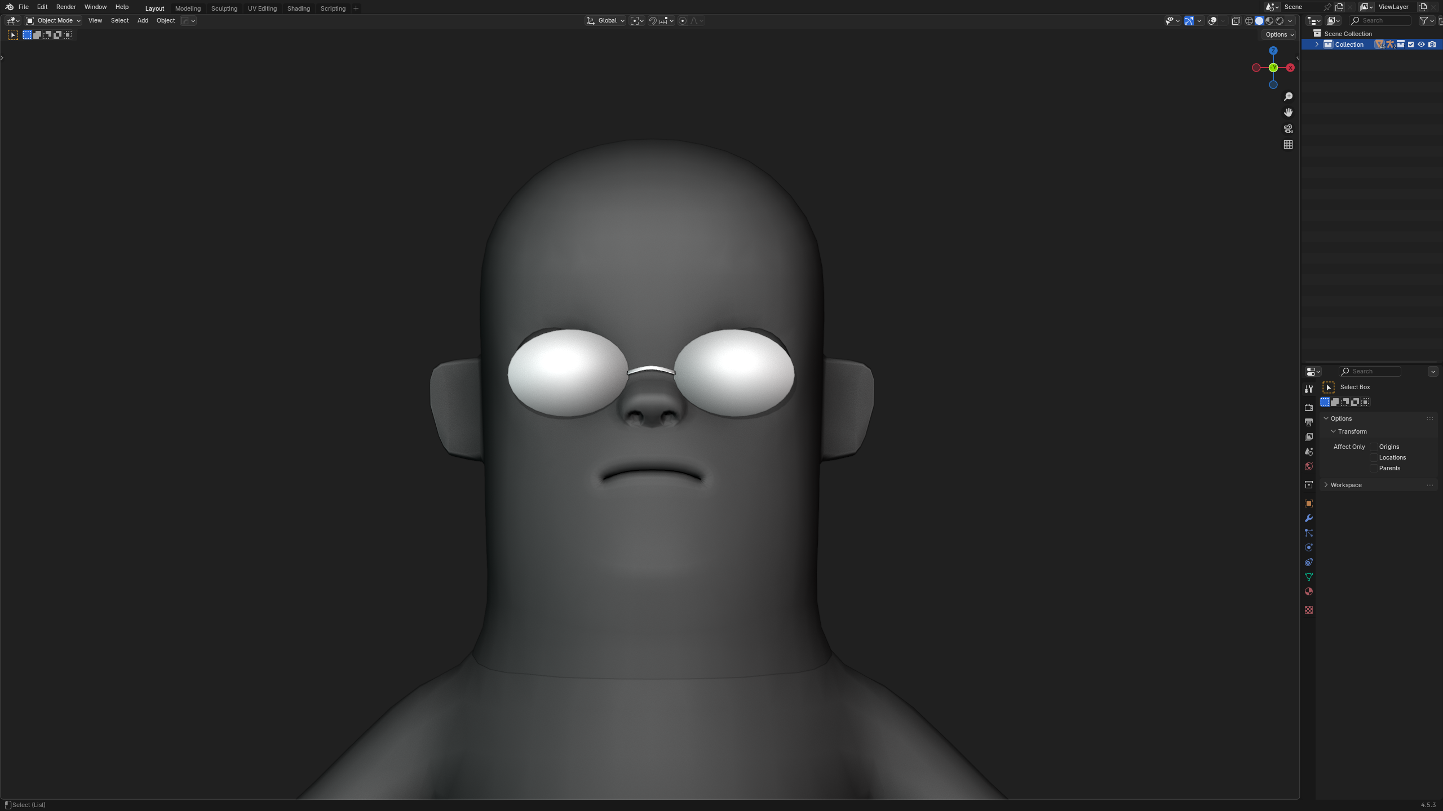This screenshot has height=811, width=1443.
Task: Toggle the camera view icon
Action: [x=1288, y=129]
